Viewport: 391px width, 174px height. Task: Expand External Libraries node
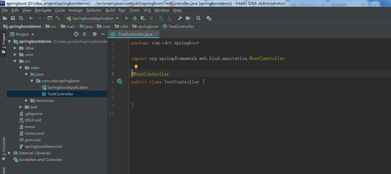[x=9, y=153]
